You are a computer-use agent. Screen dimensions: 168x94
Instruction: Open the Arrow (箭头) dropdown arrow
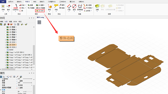pyautogui.click(x=25, y=8)
